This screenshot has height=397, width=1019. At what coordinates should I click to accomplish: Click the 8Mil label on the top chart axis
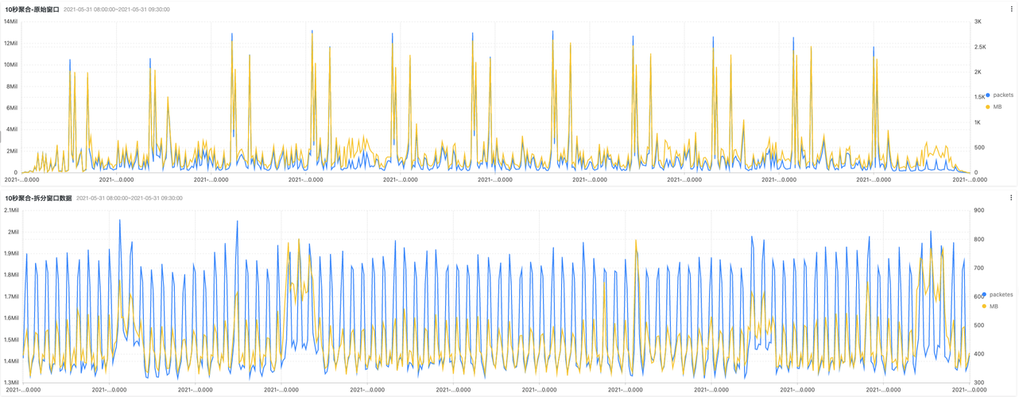(12, 86)
